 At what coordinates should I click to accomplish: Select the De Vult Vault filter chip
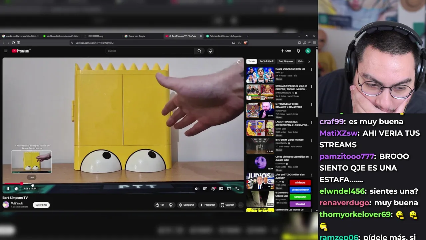point(267,61)
